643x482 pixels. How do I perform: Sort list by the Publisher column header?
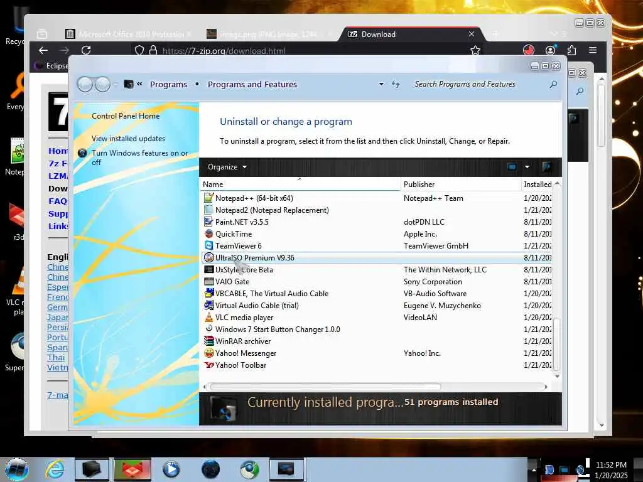(460, 185)
